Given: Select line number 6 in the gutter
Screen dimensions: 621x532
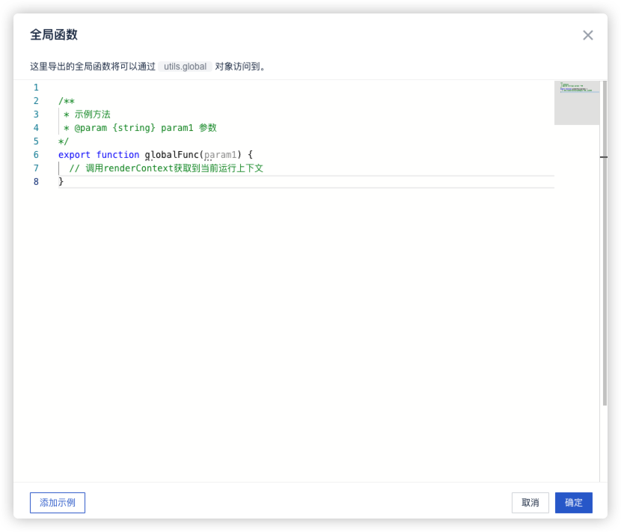Looking at the screenshot, I should point(36,155).
